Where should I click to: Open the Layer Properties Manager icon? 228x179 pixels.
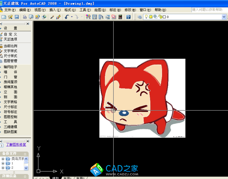pos(139,17)
